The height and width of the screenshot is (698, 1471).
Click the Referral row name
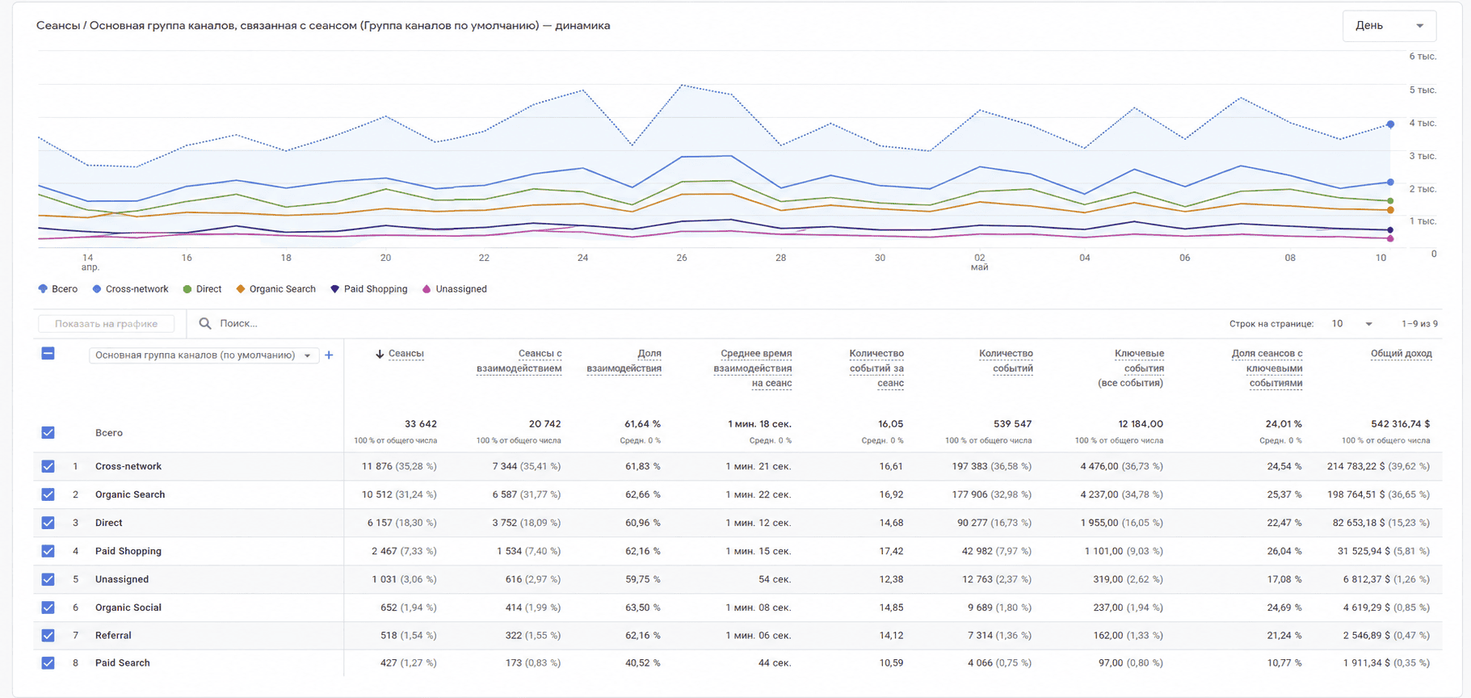pyautogui.click(x=113, y=636)
